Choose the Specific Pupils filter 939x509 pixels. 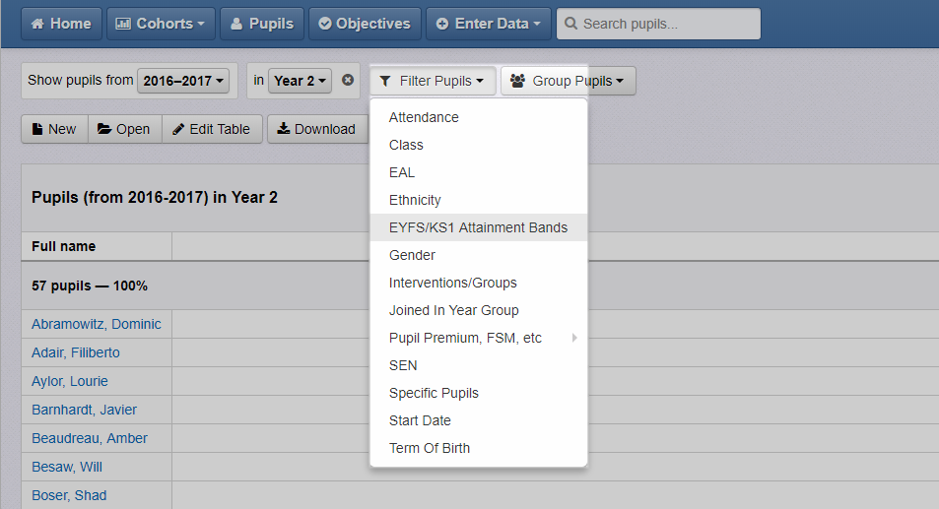[479, 393]
